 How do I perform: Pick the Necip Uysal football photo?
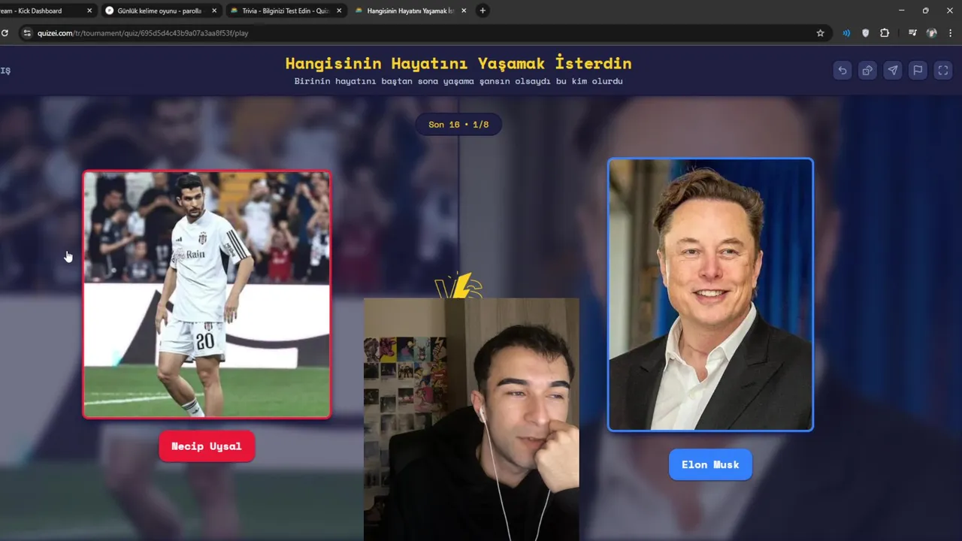[207, 294]
